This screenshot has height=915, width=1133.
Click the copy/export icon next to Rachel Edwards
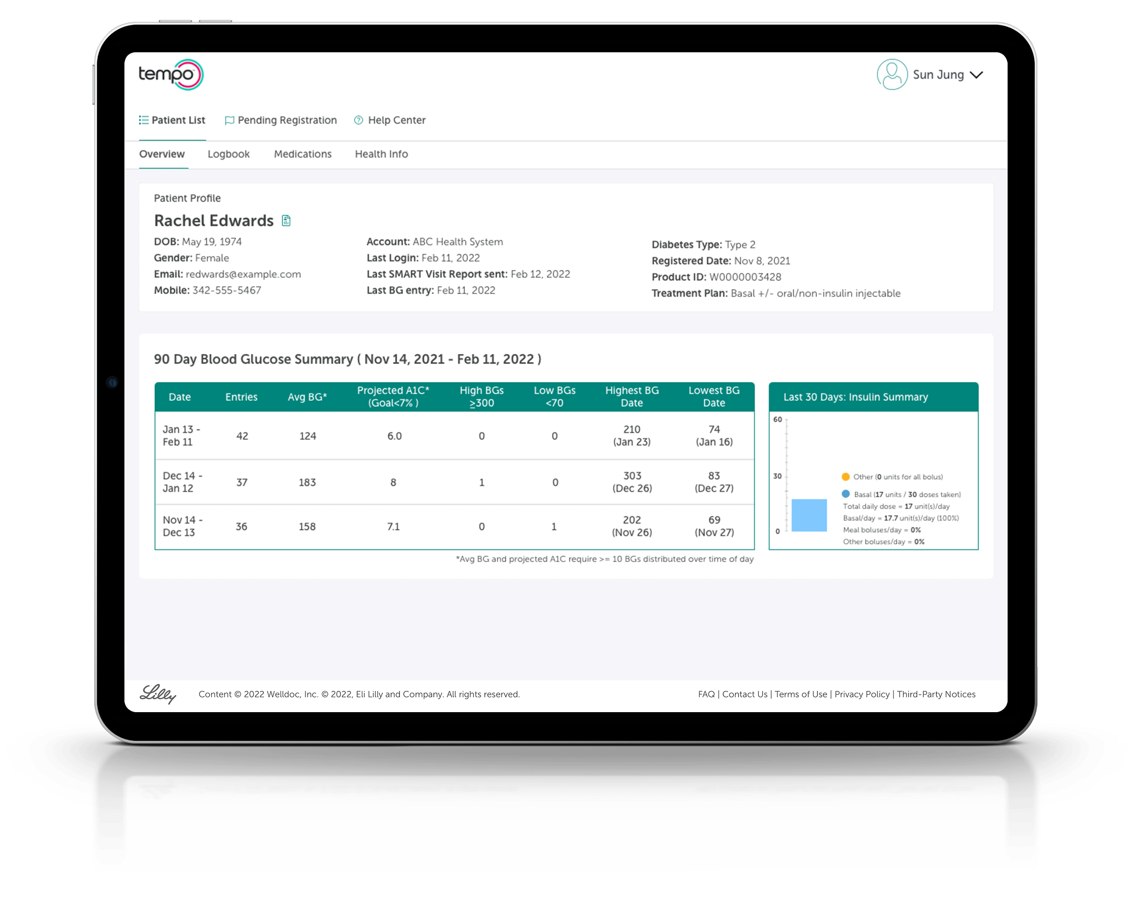tap(286, 221)
